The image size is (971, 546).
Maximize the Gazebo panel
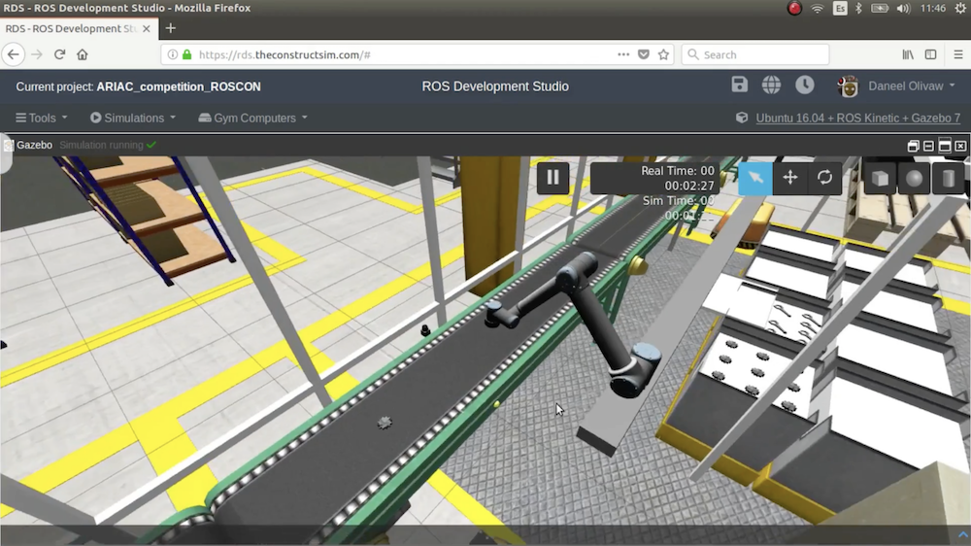[x=945, y=147]
